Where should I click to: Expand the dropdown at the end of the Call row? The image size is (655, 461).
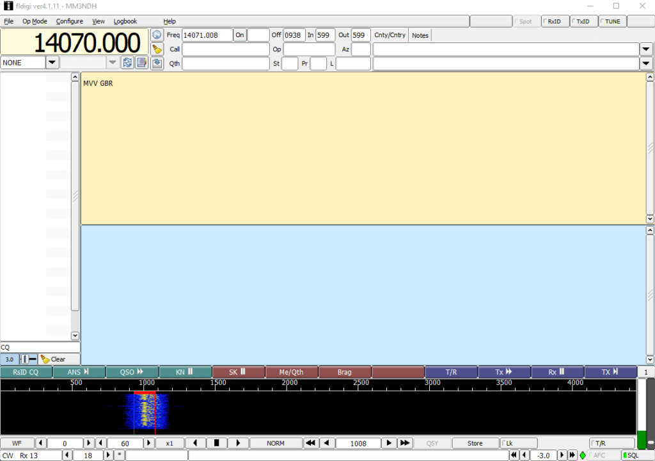pyautogui.click(x=646, y=49)
